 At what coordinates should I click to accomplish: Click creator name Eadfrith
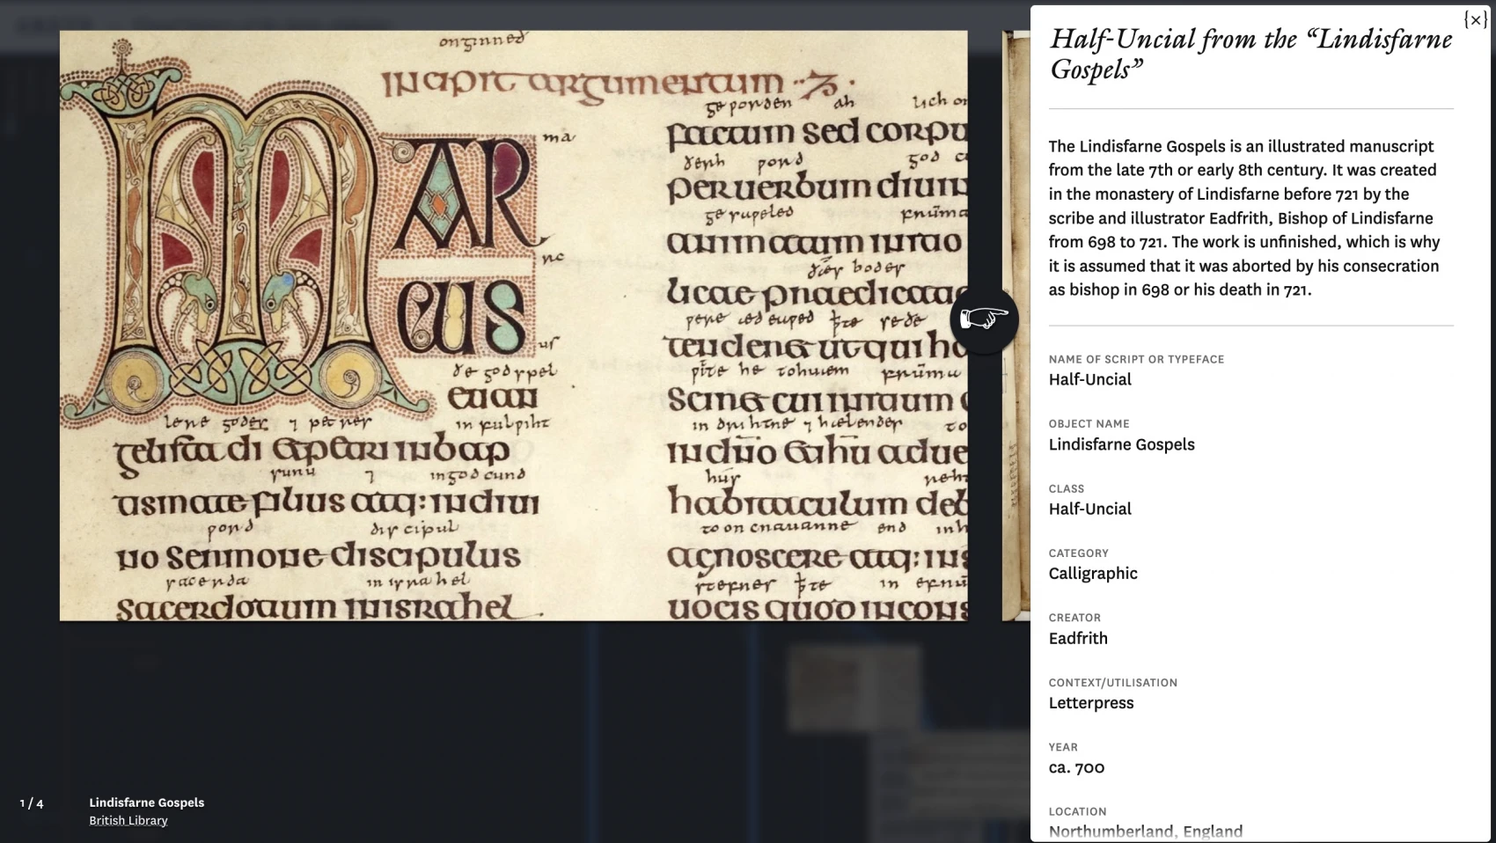click(x=1078, y=638)
